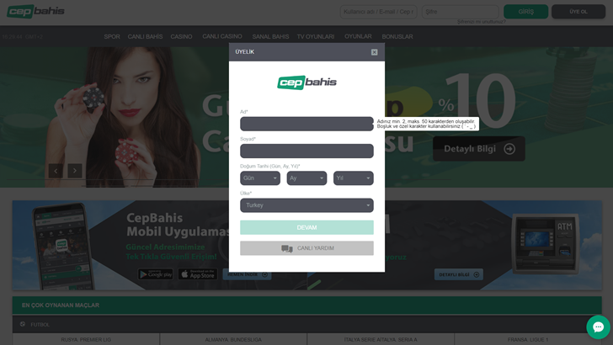This screenshot has height=345, width=613.
Task: Click the HEMEN İNDİR download button
Action: 247,274
